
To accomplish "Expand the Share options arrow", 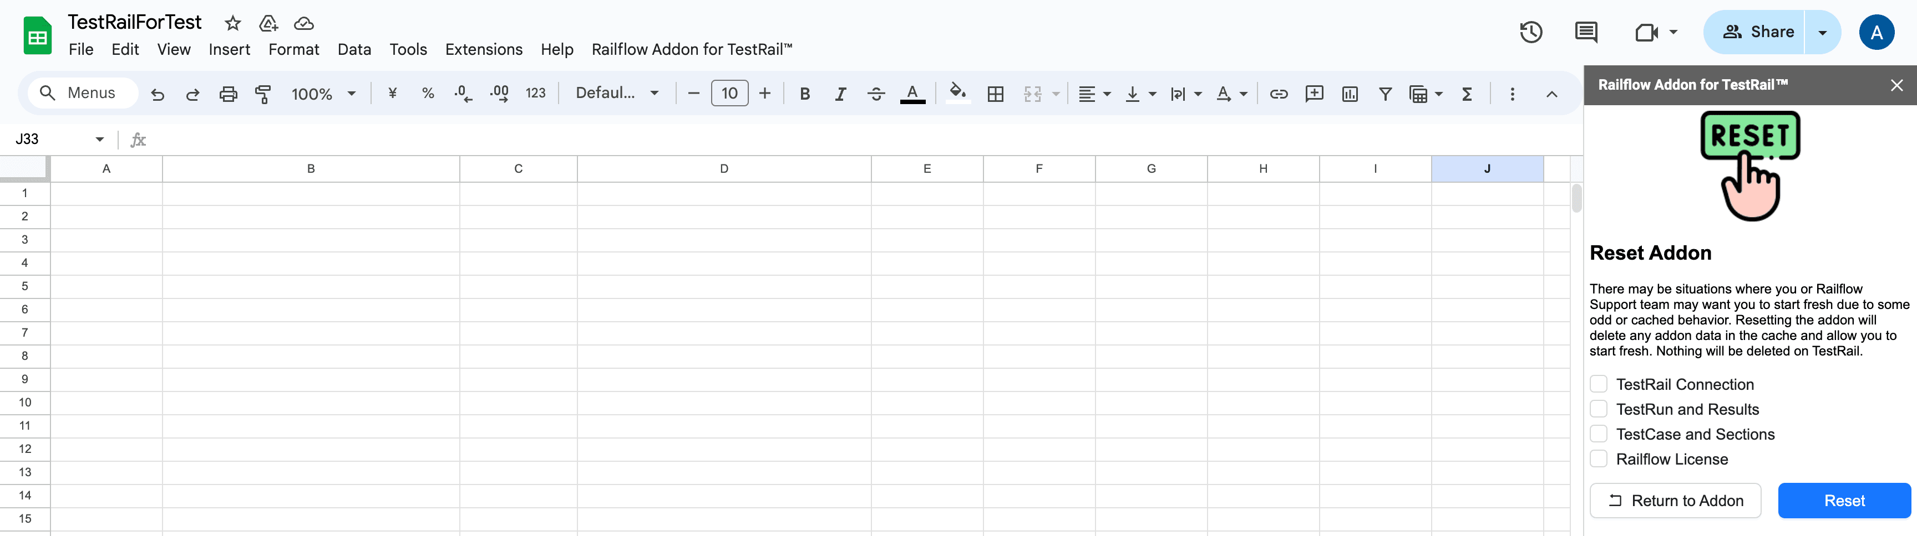I will coord(1823,32).
